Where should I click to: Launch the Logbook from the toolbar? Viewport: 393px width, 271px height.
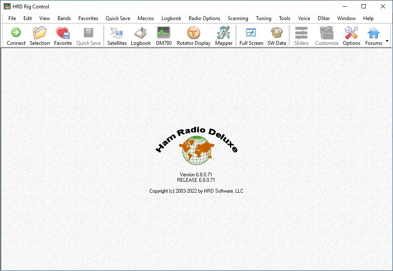141,36
